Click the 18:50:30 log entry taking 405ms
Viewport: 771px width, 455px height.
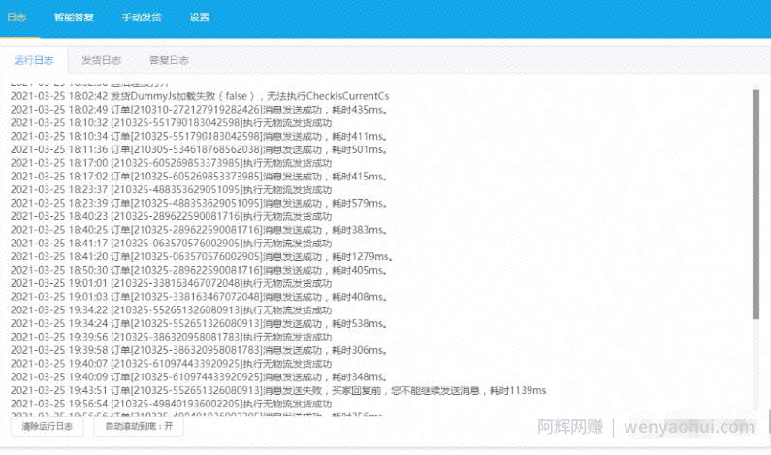199,270
